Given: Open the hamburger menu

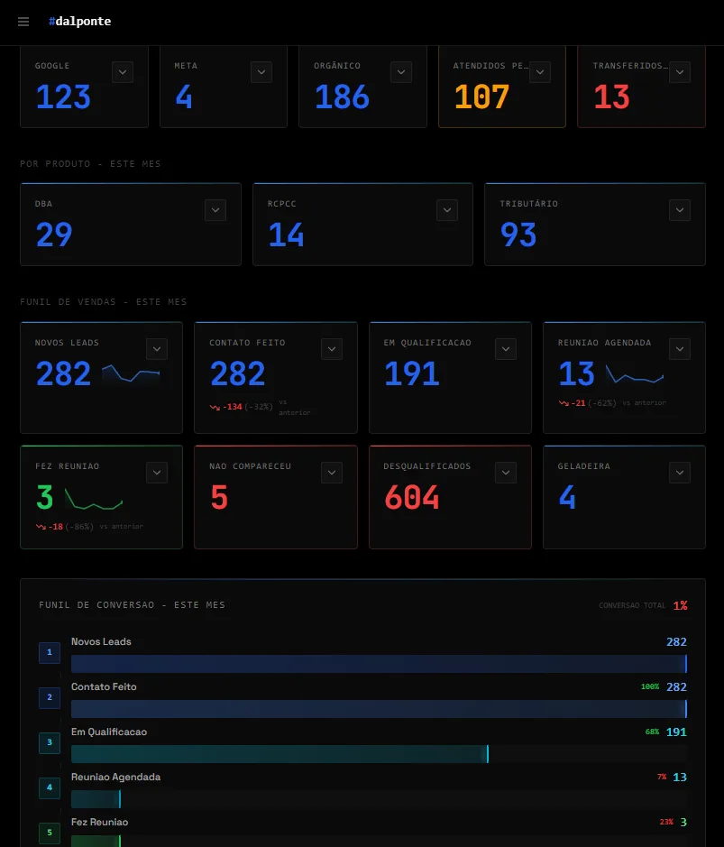Looking at the screenshot, I should [x=23, y=22].
